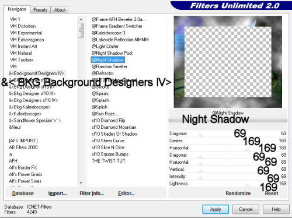This screenshot has height=218, width=292.
Task: Open Filter Info...
Action: pyautogui.click(x=92, y=194)
